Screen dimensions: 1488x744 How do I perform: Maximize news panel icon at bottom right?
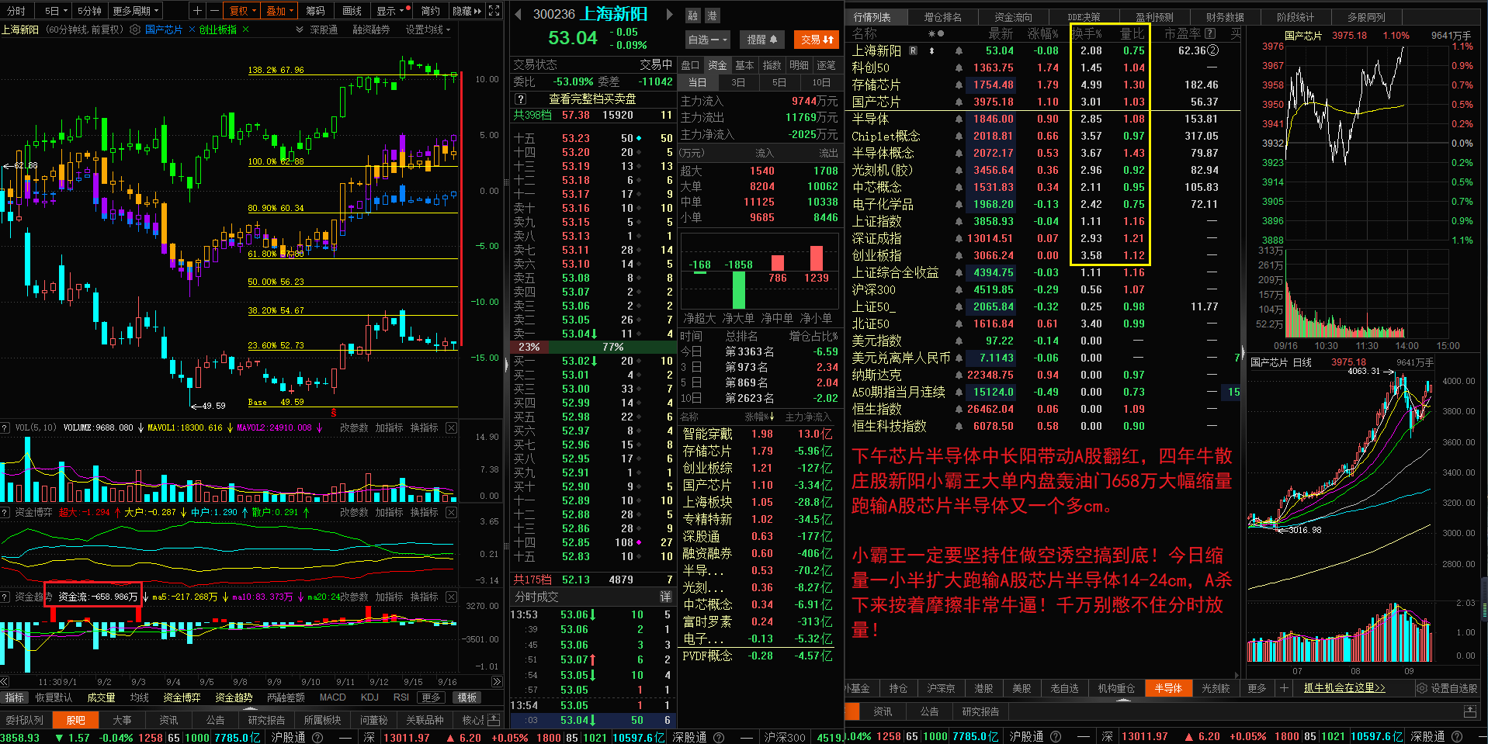click(1469, 711)
